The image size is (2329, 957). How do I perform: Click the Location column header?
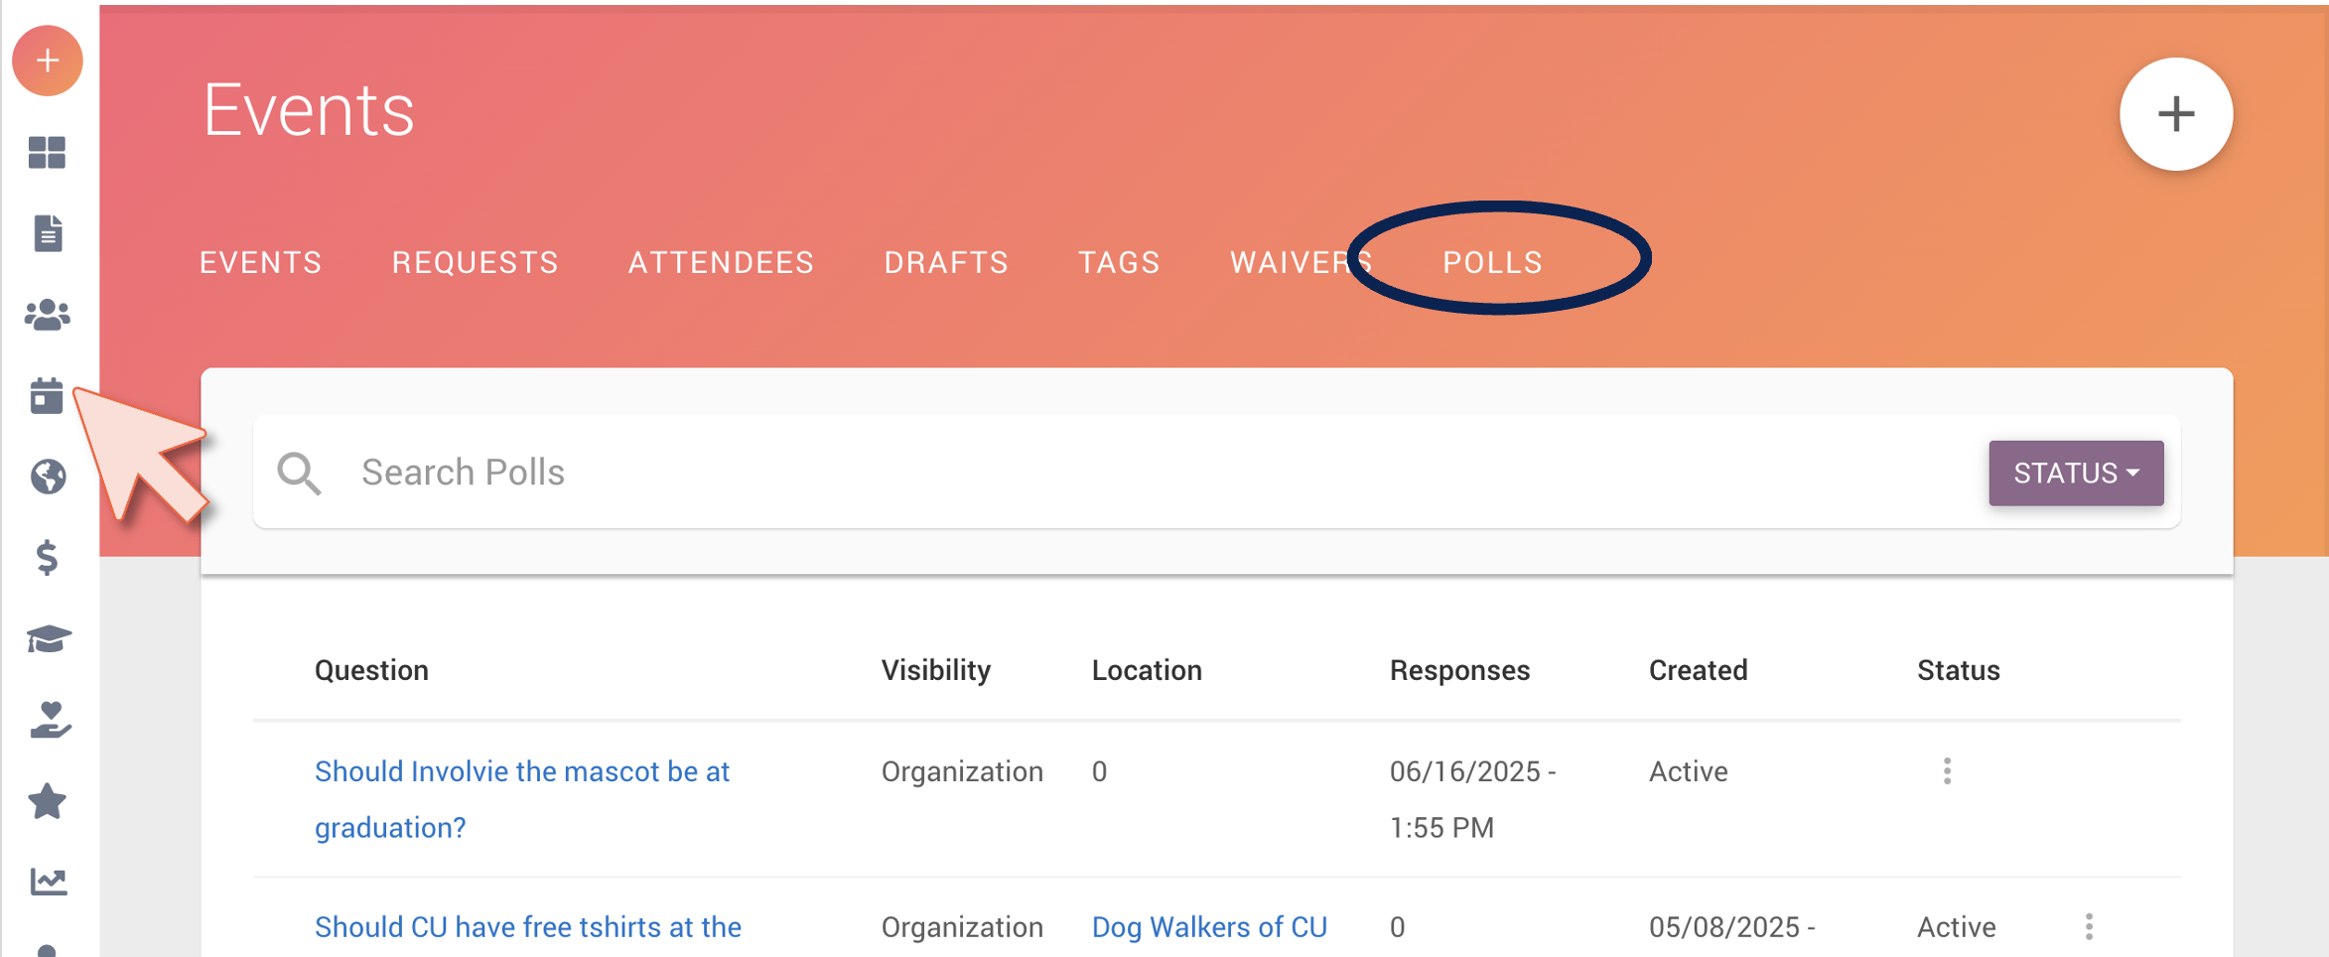point(1147,670)
